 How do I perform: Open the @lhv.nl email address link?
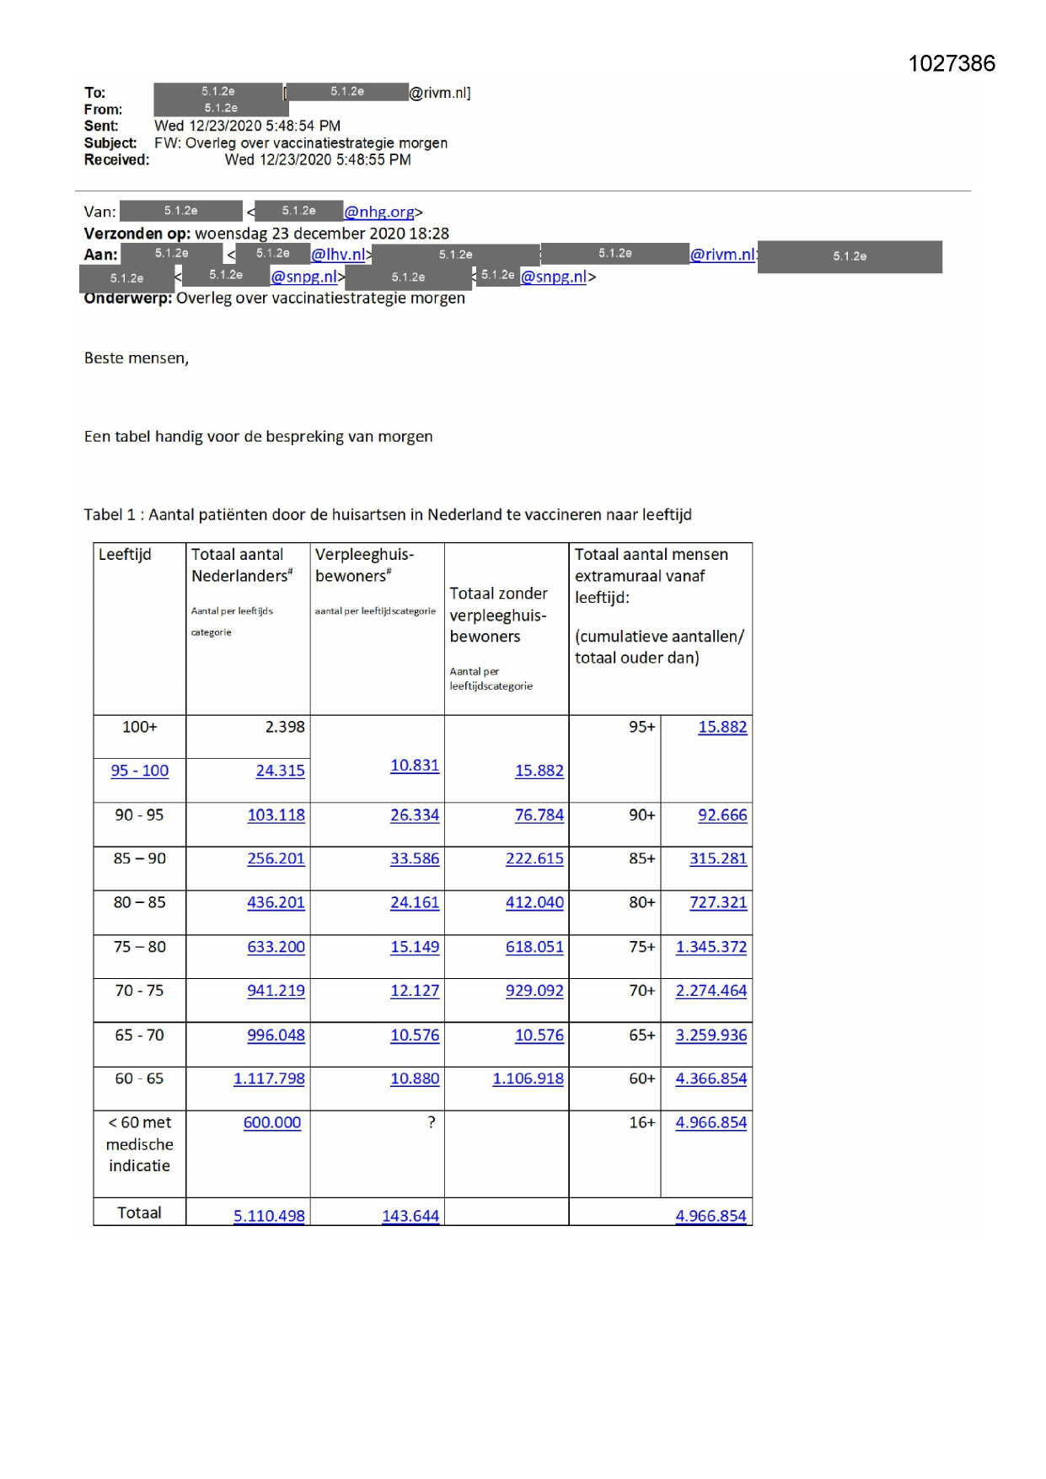338,255
